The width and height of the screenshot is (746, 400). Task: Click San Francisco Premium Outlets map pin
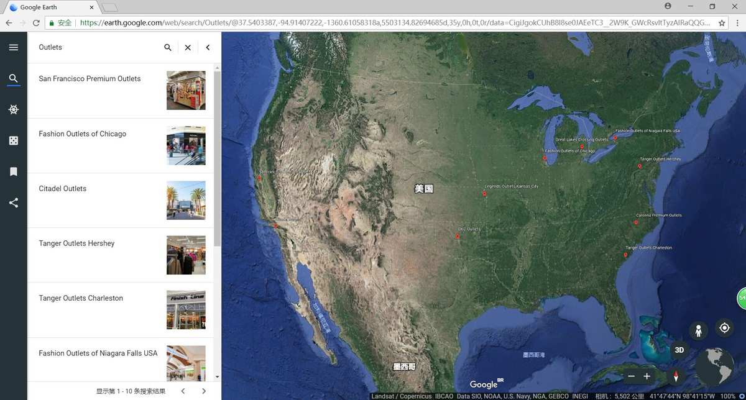coord(259,179)
